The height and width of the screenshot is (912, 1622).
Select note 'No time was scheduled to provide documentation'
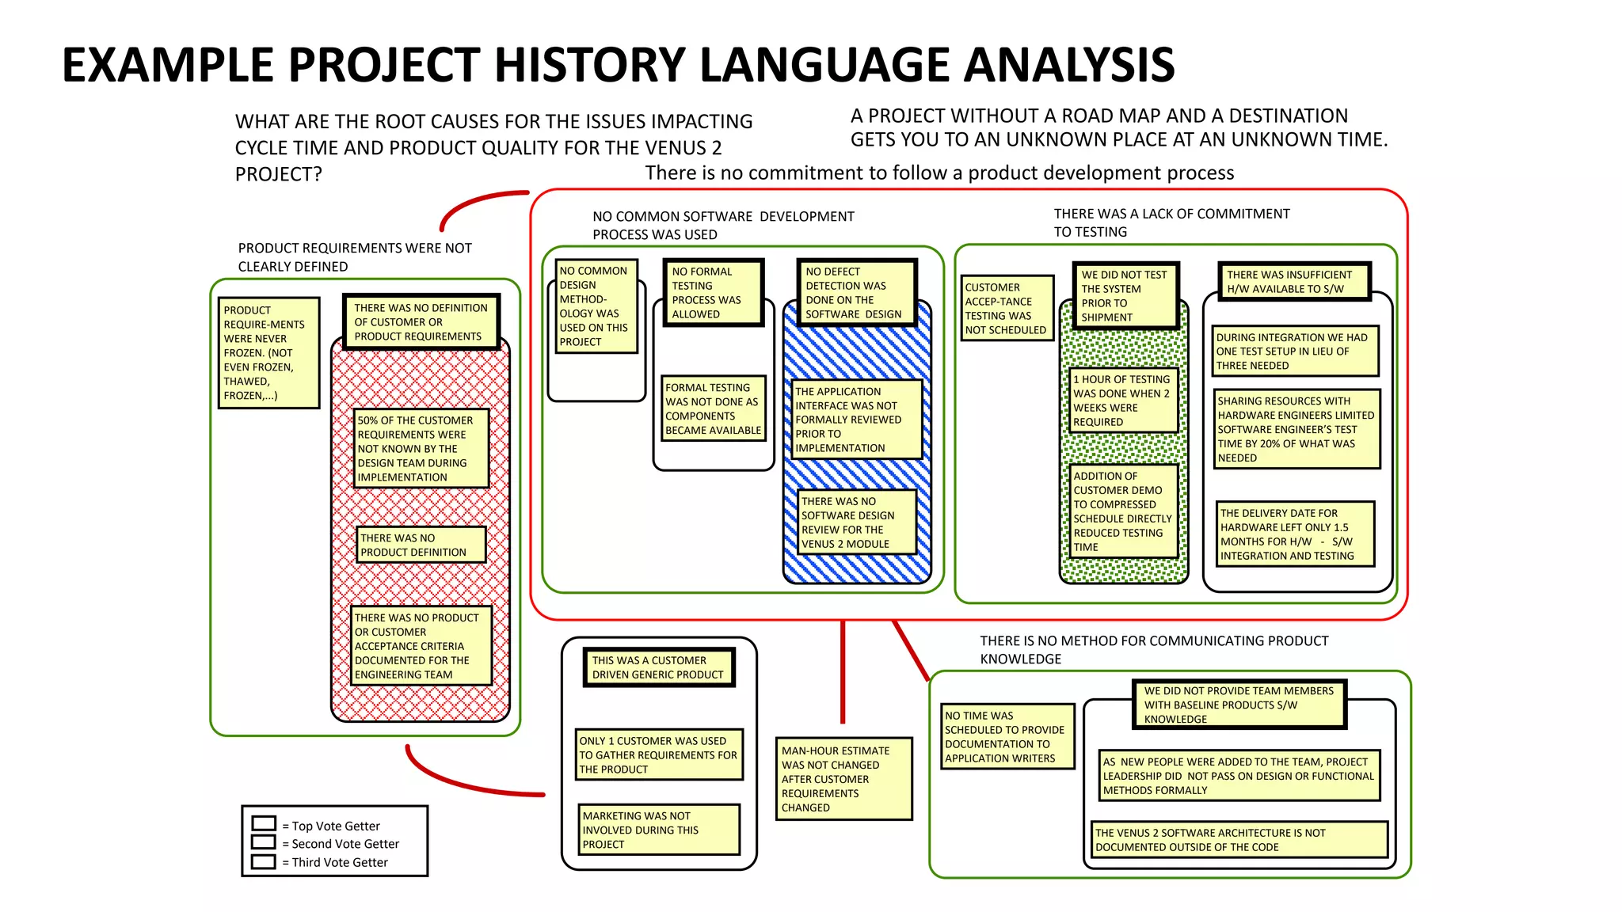(1008, 737)
